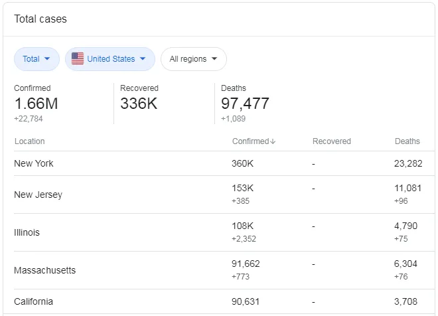Click Massachusetts 91,662 confirmed value

[x=246, y=264]
